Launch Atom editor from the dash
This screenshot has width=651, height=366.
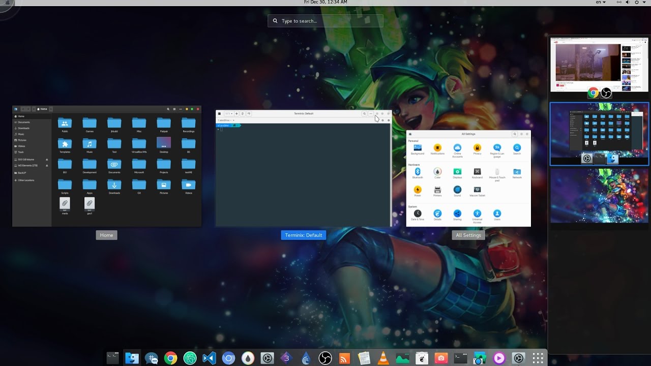pyautogui.click(x=190, y=358)
